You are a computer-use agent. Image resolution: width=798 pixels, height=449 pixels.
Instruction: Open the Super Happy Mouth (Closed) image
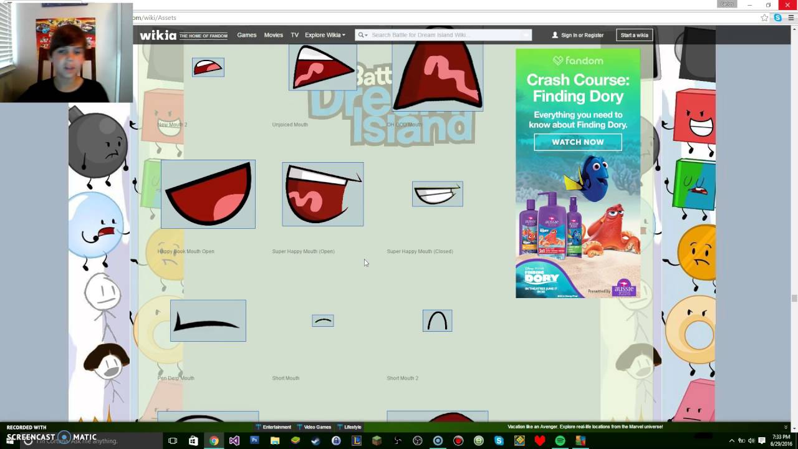(x=438, y=194)
